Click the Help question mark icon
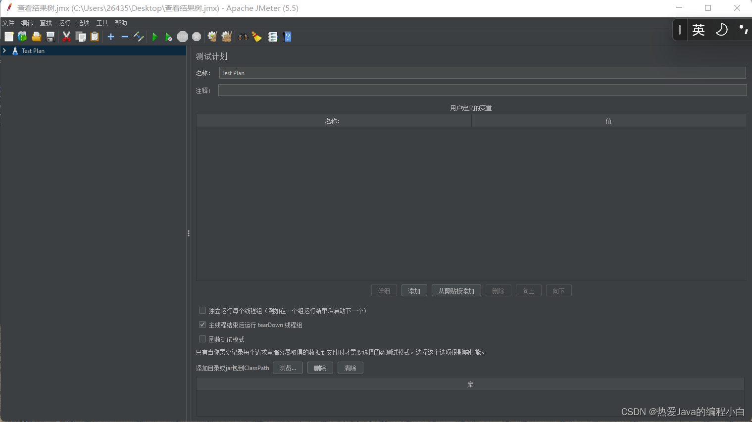The width and height of the screenshot is (752, 422). click(x=287, y=37)
